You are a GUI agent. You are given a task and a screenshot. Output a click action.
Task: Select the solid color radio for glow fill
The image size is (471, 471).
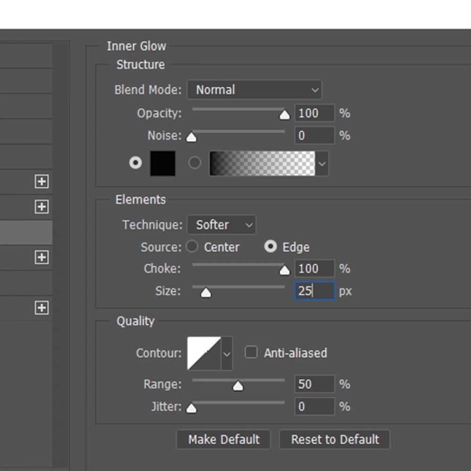coord(135,162)
